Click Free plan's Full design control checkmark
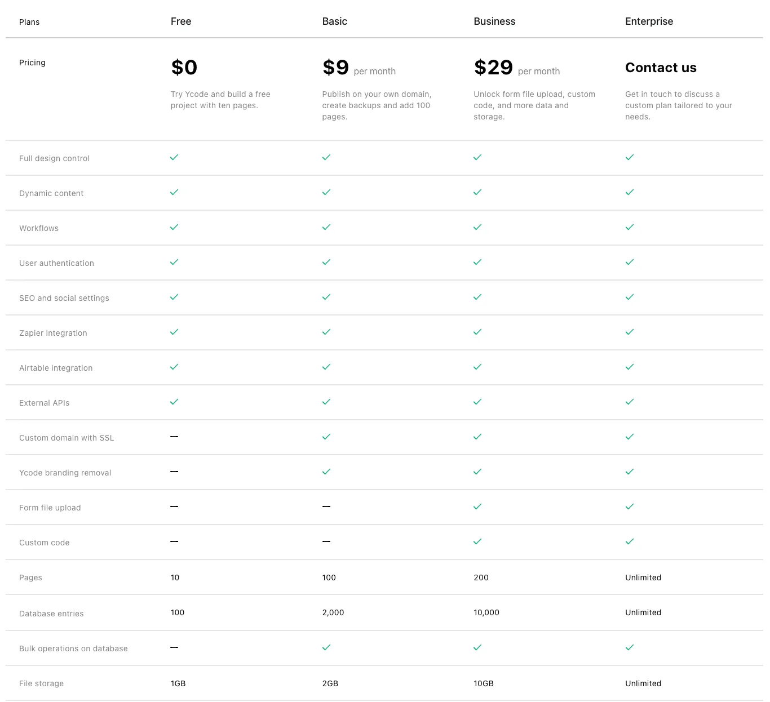770x702 pixels. 174,157
